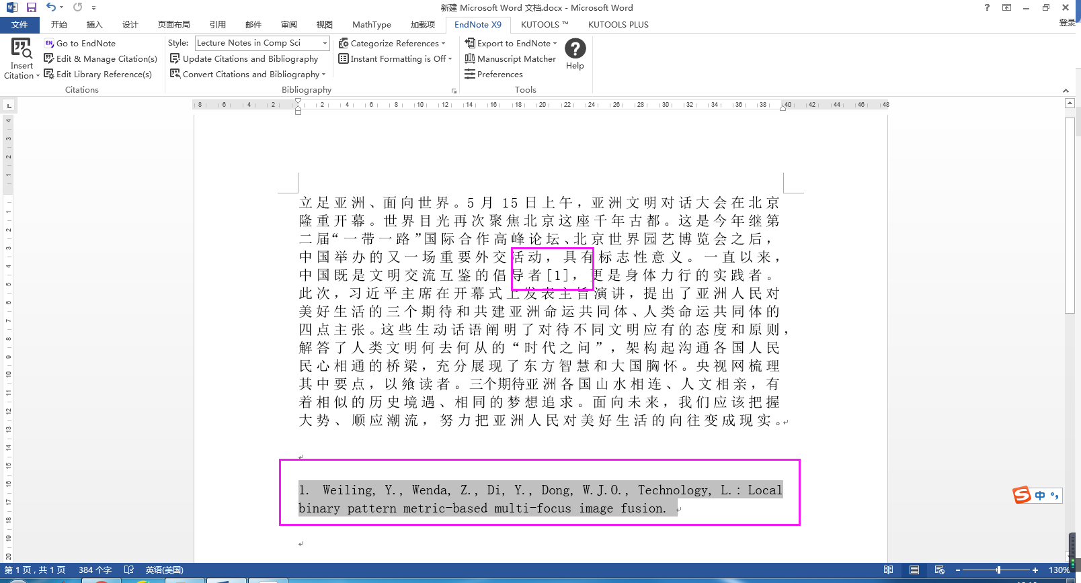This screenshot has height=583, width=1081.
Task: Switch to the KUTOOLS PLUS tab
Action: click(618, 25)
